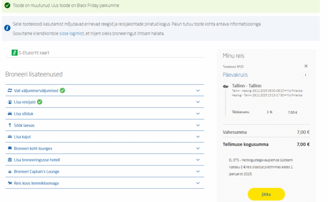Image resolution: width=328 pixels, height=202 pixels.
Task: Expand the Lisa kajut chevron
Action: point(198,136)
